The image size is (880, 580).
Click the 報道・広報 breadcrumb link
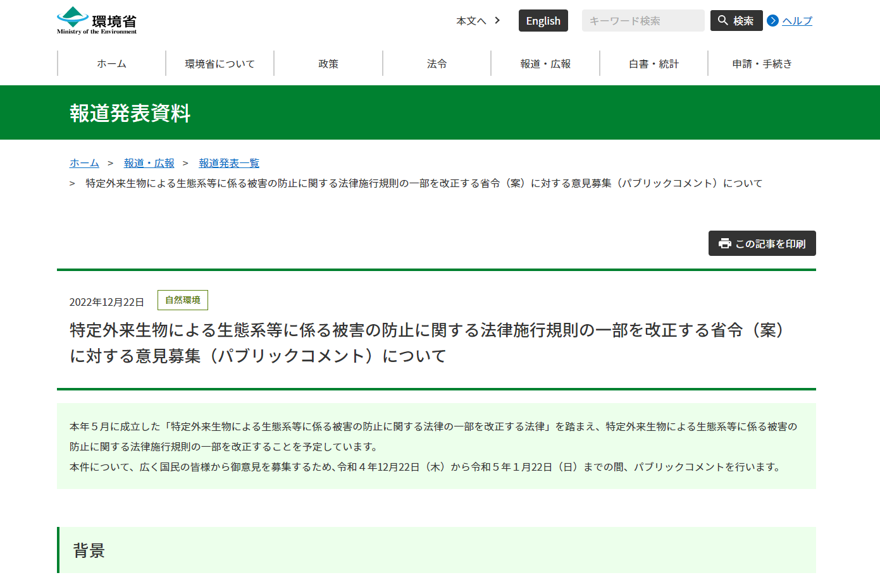149,163
